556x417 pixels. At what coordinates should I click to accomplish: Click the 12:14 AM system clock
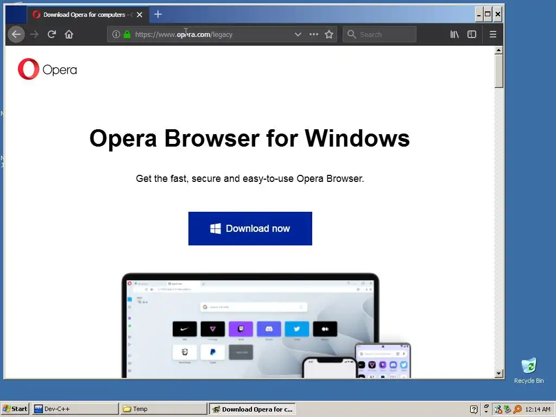[538, 409]
